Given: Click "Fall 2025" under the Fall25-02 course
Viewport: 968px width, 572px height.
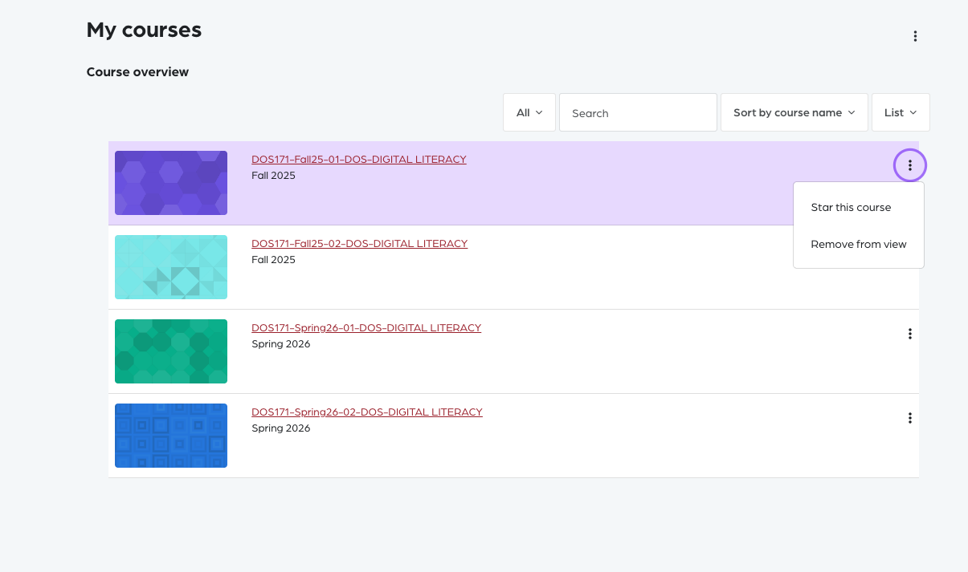Looking at the screenshot, I should tap(273, 260).
